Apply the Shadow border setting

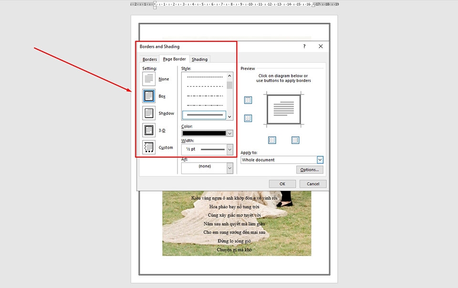[x=148, y=113]
